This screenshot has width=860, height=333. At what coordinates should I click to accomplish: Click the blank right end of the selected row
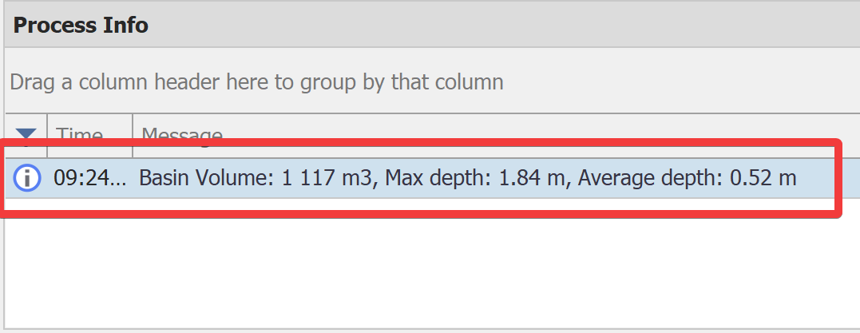click(x=828, y=178)
